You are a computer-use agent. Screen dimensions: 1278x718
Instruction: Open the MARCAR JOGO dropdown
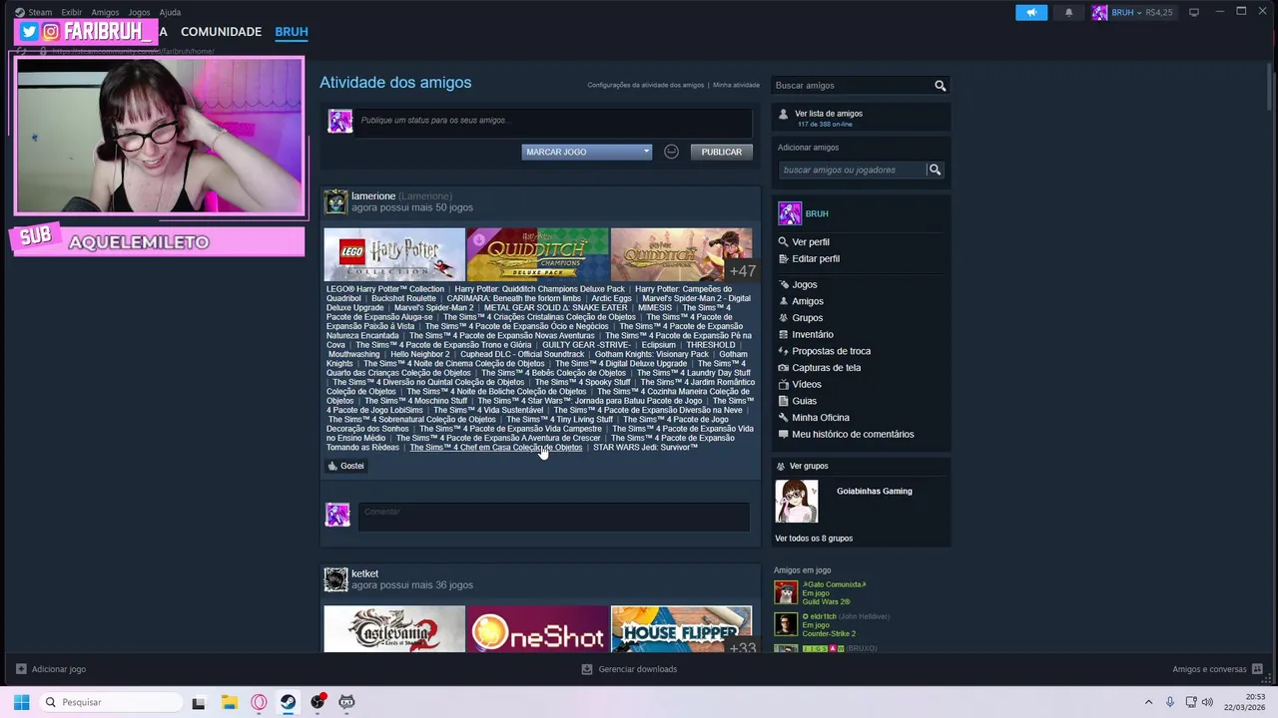[587, 152]
